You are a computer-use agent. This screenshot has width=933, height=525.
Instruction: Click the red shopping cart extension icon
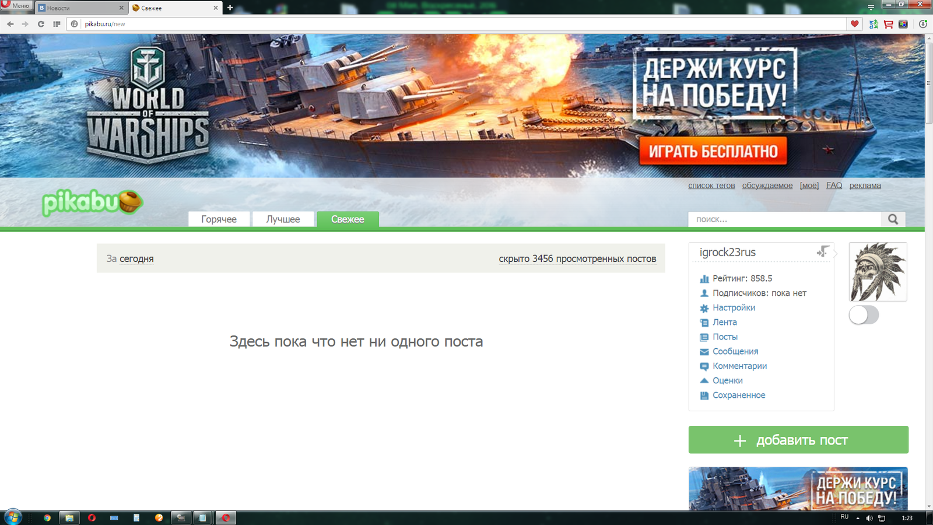click(888, 24)
